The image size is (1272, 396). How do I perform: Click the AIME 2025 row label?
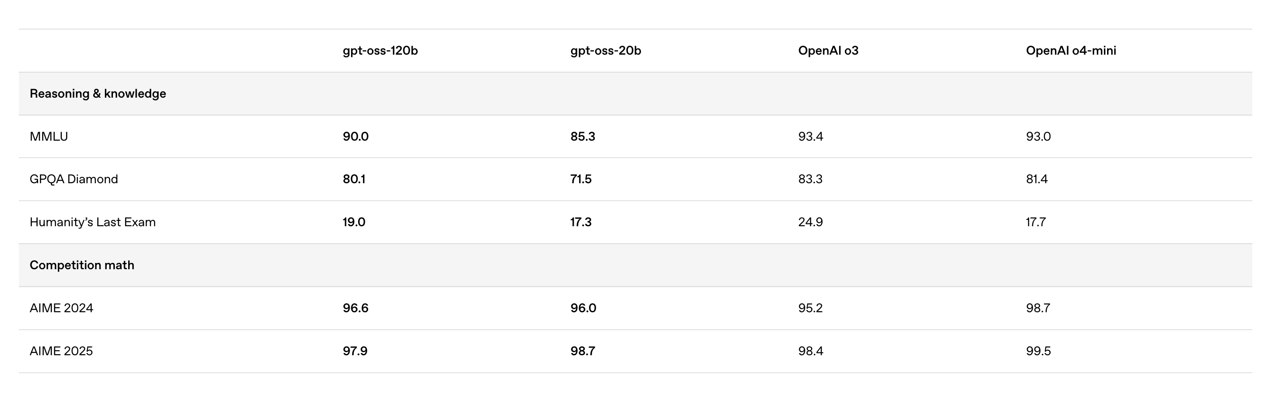61,351
